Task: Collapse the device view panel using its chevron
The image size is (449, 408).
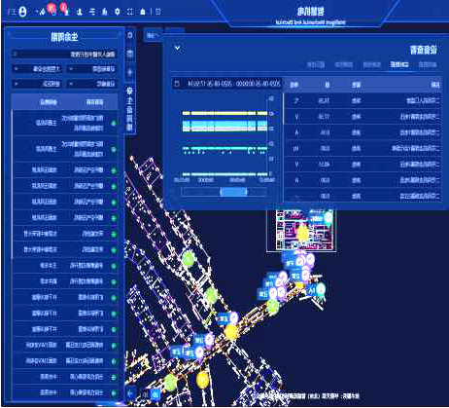Action: 177,49
